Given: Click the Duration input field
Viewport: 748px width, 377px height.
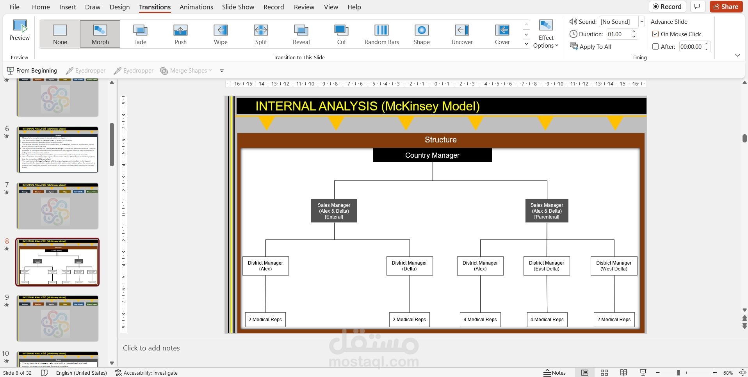Looking at the screenshot, I should pos(619,34).
